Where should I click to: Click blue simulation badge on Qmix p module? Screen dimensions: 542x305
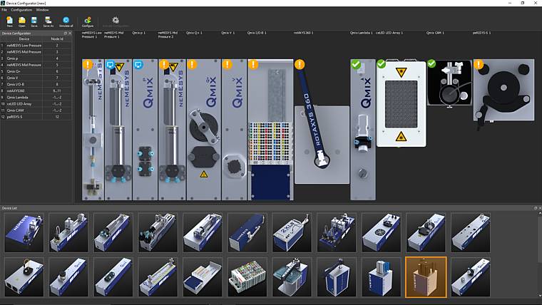tap(138, 65)
